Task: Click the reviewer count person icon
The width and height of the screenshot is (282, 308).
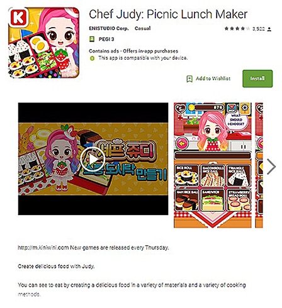Action: point(269,29)
